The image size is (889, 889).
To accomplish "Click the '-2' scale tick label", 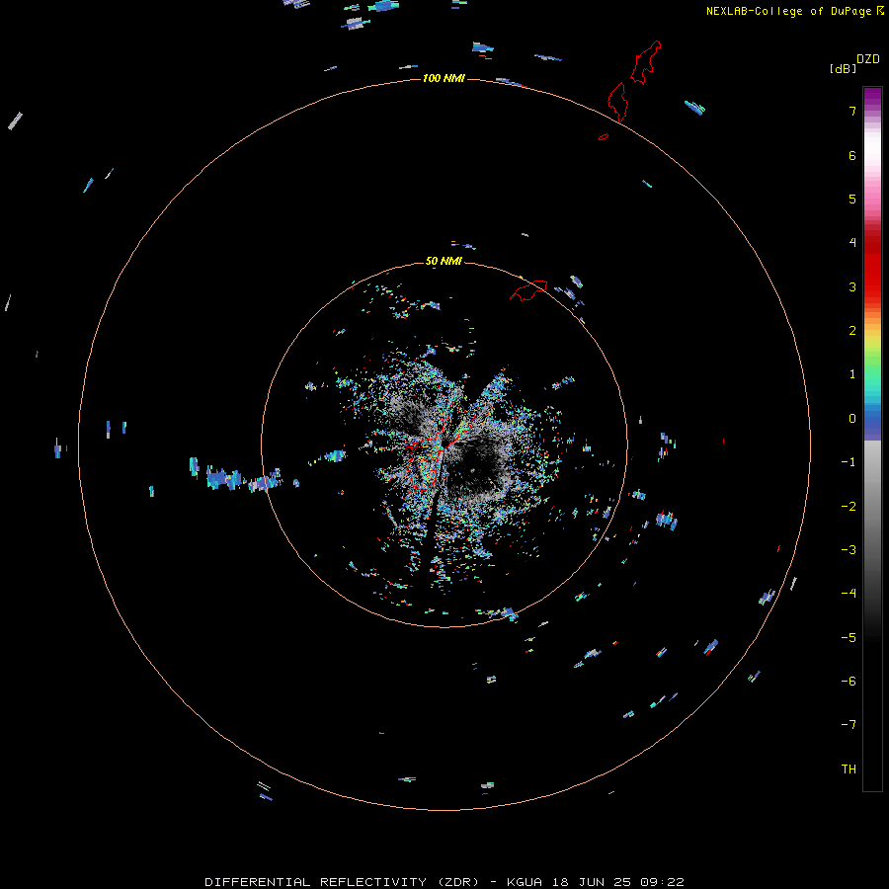I will click(x=849, y=507).
